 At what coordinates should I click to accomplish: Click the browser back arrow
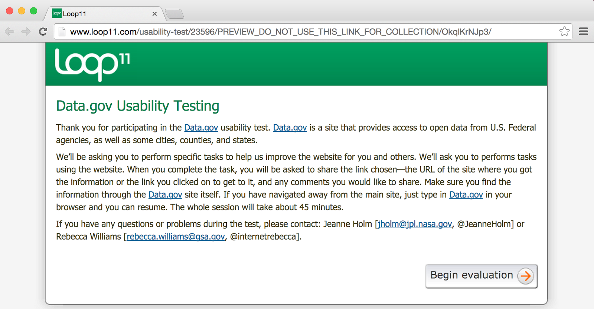coord(10,32)
